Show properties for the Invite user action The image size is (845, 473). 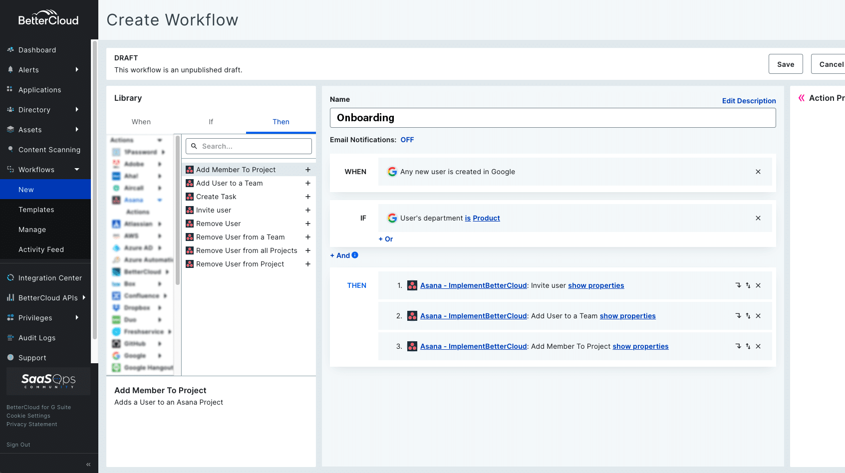click(x=596, y=285)
